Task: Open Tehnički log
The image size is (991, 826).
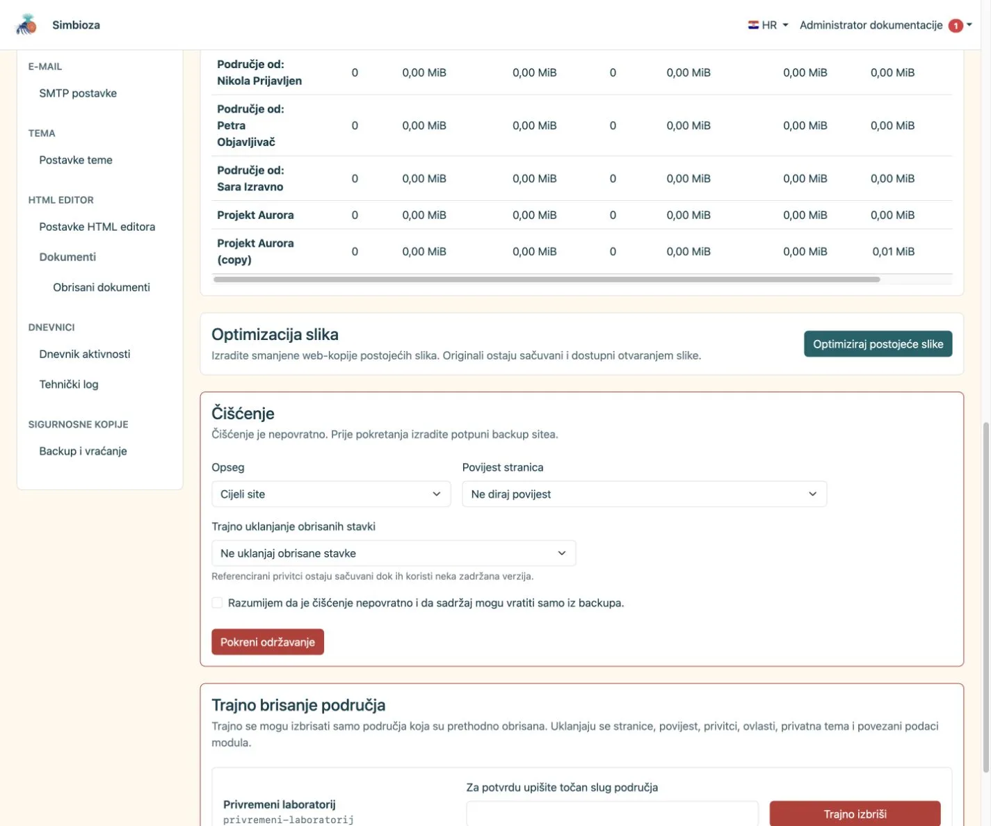Action: (69, 384)
